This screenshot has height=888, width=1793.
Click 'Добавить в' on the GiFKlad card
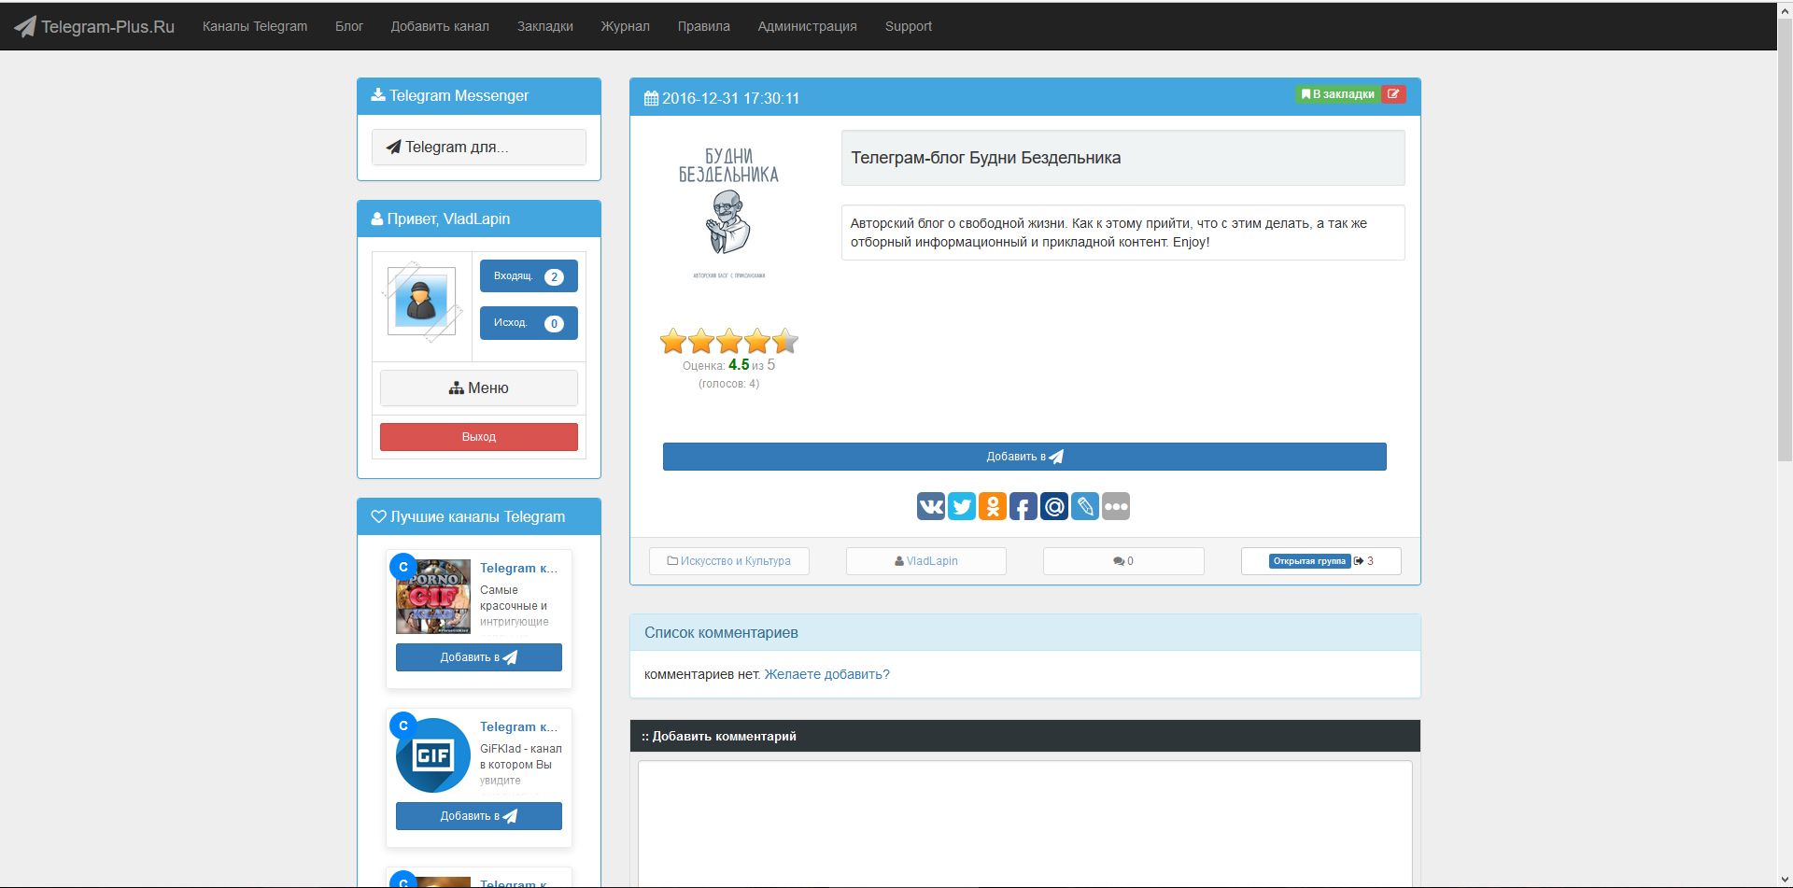click(479, 816)
